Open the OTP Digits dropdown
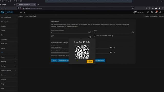164x92 pixels. coord(70,32)
